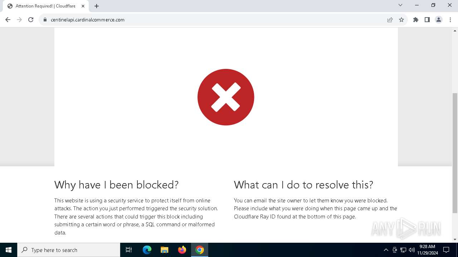The width and height of the screenshot is (458, 257).
Task: Open the Windows Start menu
Action: (x=9, y=250)
